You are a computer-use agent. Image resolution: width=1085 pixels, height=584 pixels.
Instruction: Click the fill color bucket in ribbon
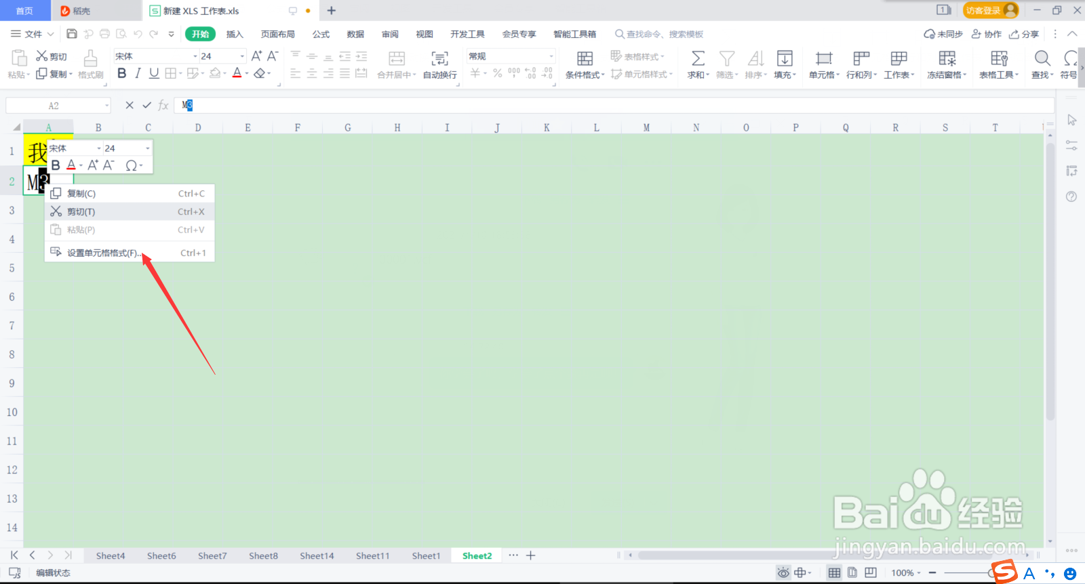click(x=215, y=73)
